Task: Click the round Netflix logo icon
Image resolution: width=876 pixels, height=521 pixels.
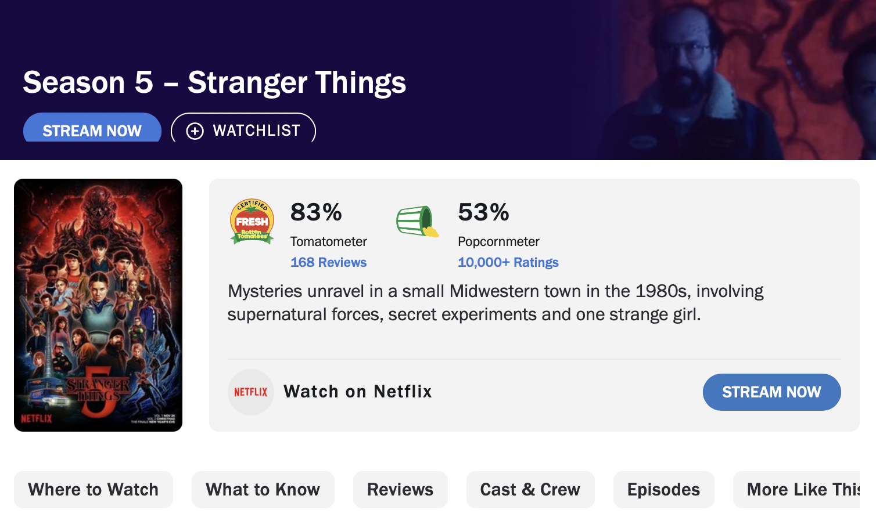Action: pyautogui.click(x=250, y=392)
